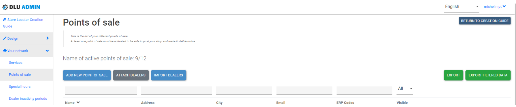The width and height of the screenshot is (516, 107).
Task: Click the DLU Admin gear logo icon
Action: [5, 7]
